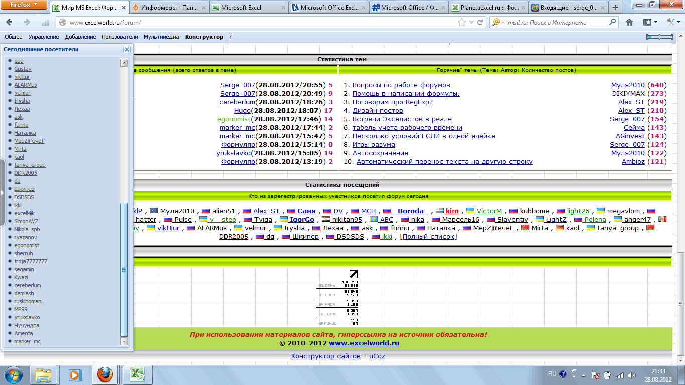Click the admin bar opacity slider
The image size is (685, 385).
659,37
